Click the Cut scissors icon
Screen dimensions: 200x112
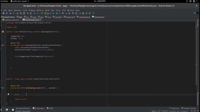pos(17,13)
